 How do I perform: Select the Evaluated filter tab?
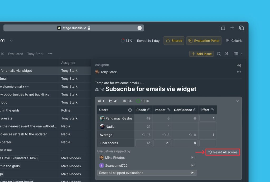16,54
